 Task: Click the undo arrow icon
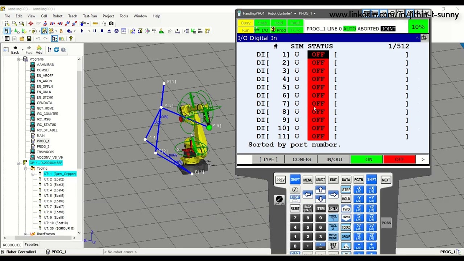pos(38,38)
